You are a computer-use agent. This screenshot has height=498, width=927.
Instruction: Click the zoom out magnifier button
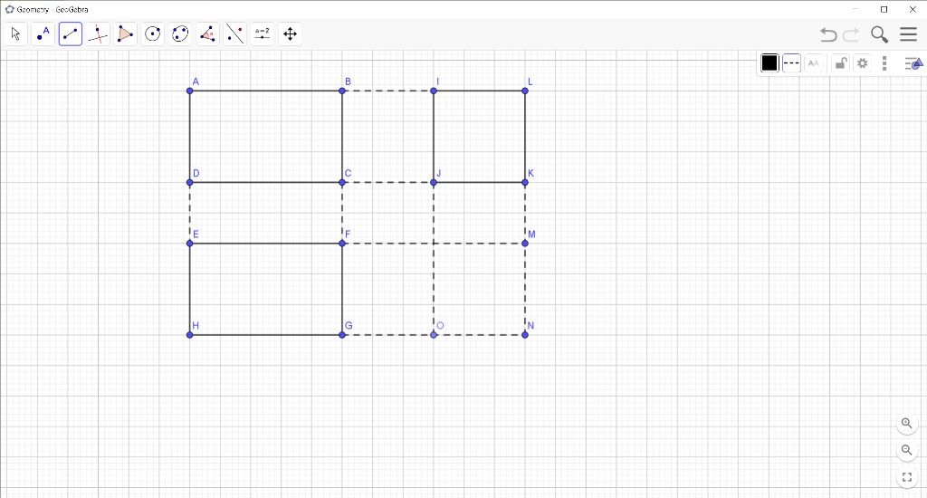coord(907,450)
